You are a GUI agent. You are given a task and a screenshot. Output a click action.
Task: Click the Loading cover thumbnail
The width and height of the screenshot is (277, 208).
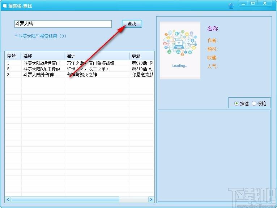click(180, 50)
